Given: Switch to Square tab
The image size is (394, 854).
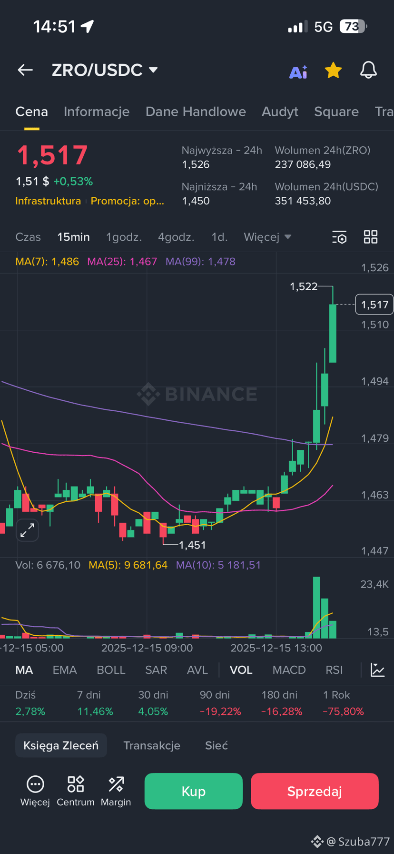Looking at the screenshot, I should point(336,112).
